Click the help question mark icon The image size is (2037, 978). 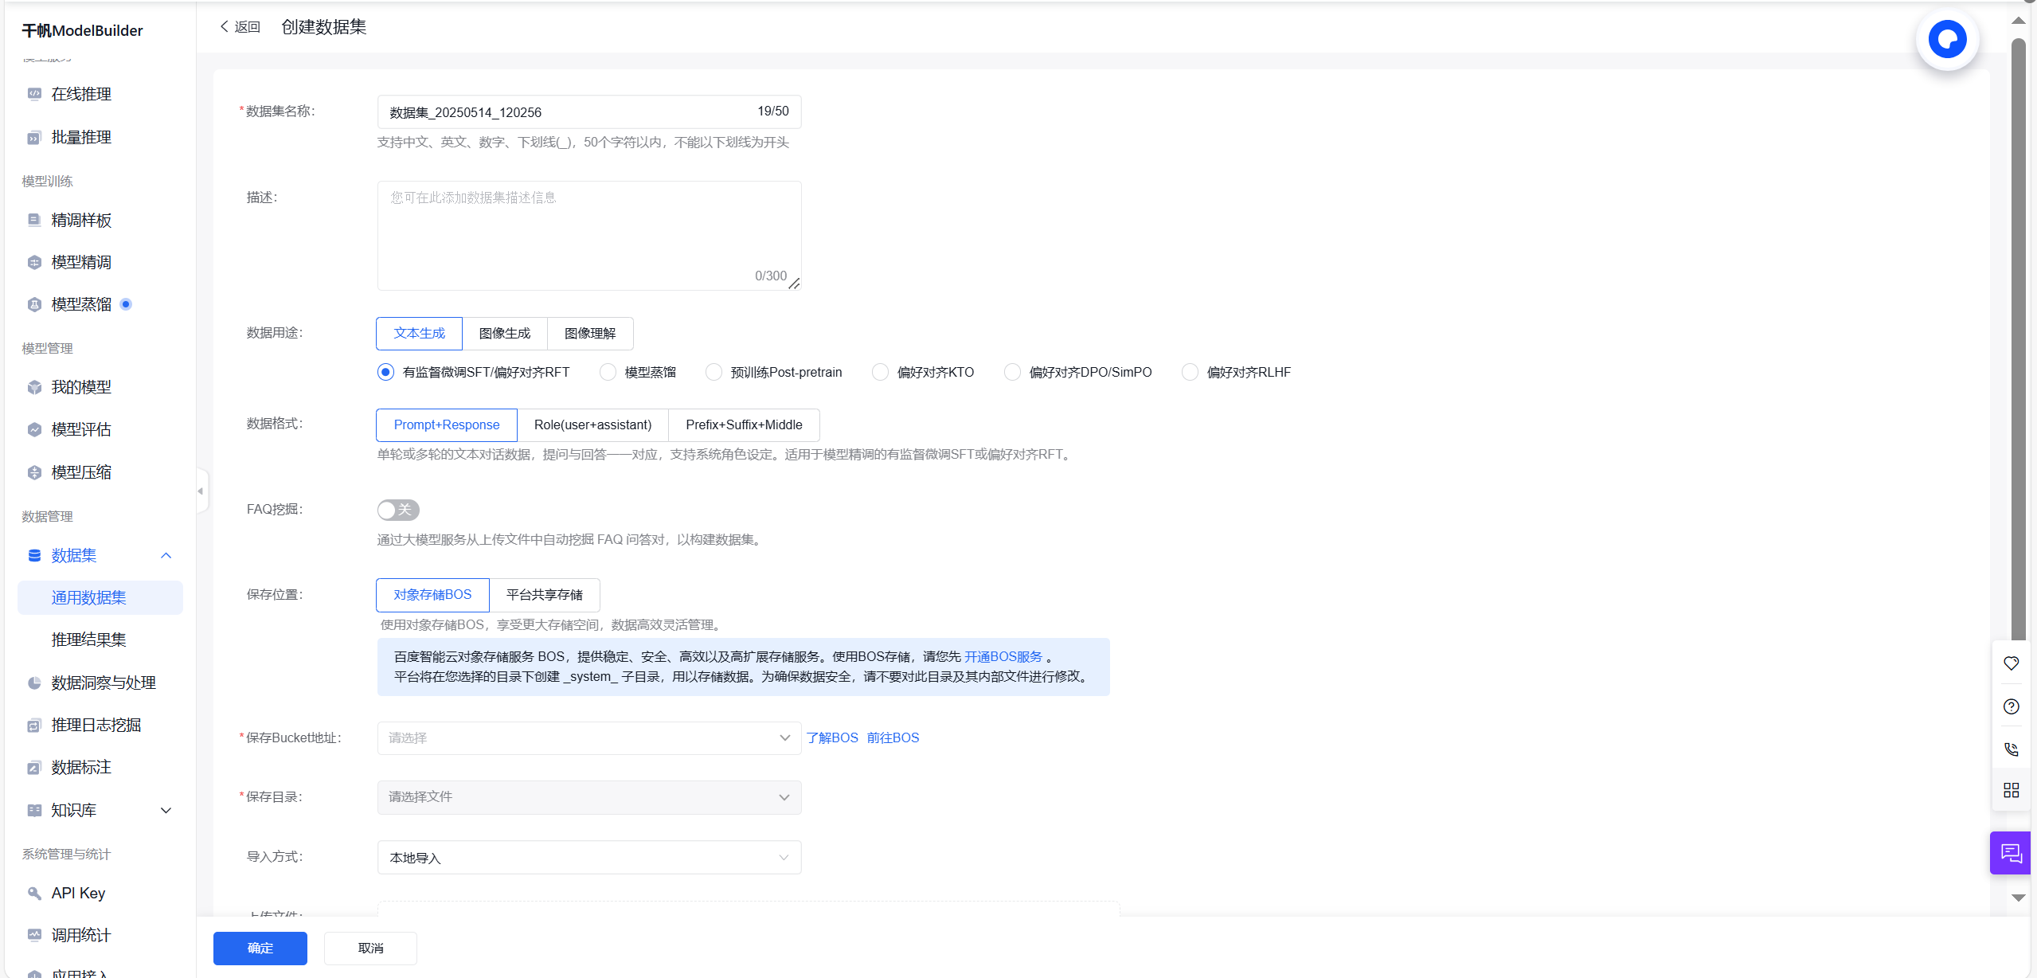(2011, 706)
